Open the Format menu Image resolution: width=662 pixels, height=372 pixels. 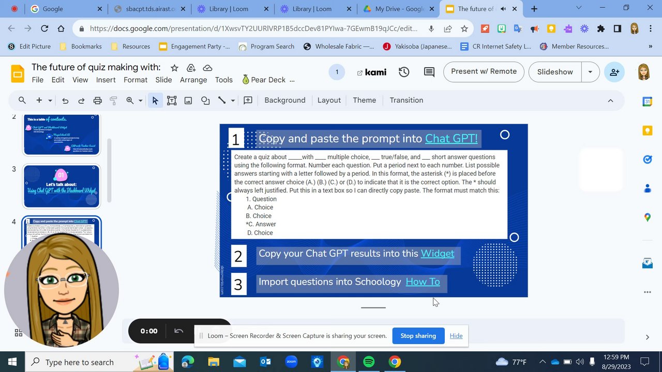pyautogui.click(x=136, y=80)
